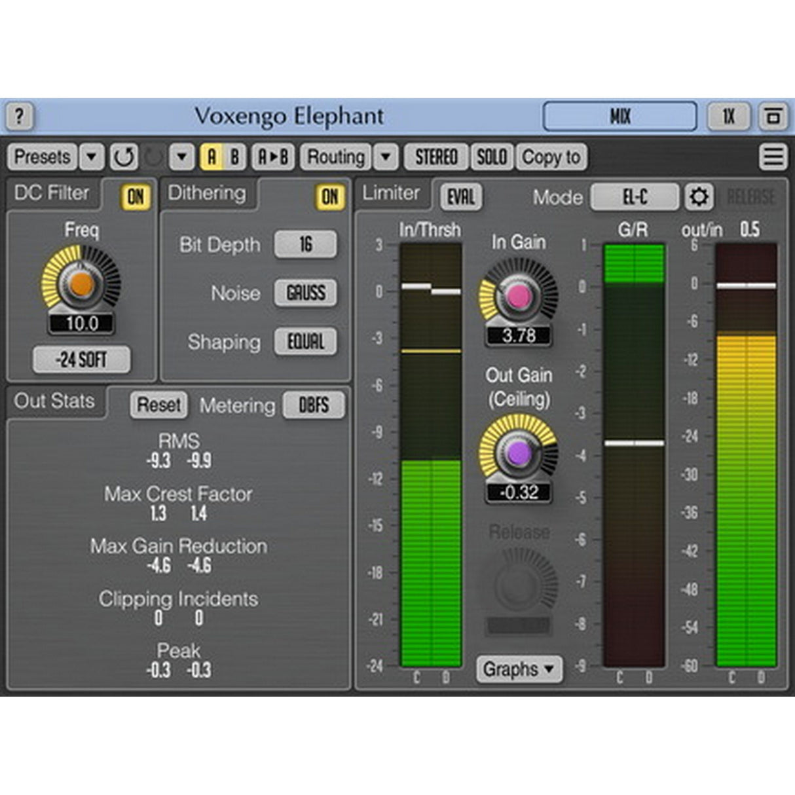Switch to the B comparison slot
Viewport: 795px width, 795px height.
tap(233, 157)
